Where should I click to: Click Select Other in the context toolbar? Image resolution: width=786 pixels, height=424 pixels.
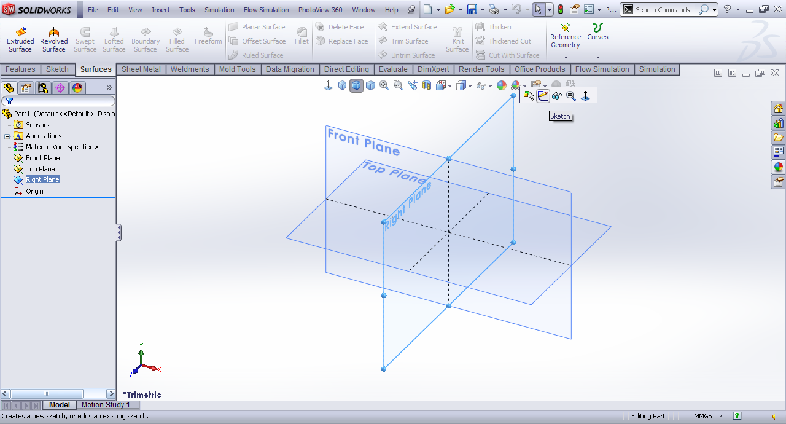(x=528, y=95)
